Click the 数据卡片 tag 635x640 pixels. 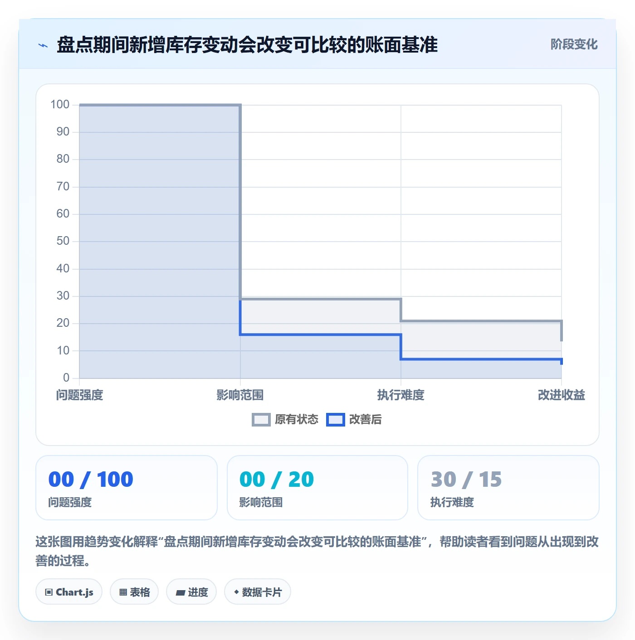(x=258, y=592)
